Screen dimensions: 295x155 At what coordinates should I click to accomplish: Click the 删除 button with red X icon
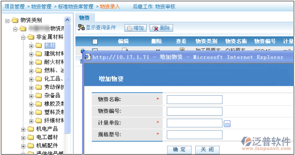tap(161, 28)
